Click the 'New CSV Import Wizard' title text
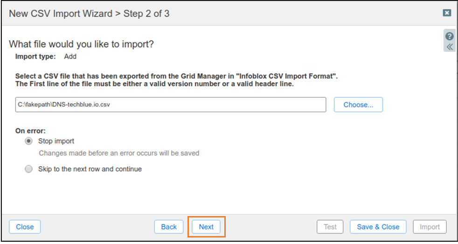This screenshot has height=244, width=458. [x=61, y=14]
